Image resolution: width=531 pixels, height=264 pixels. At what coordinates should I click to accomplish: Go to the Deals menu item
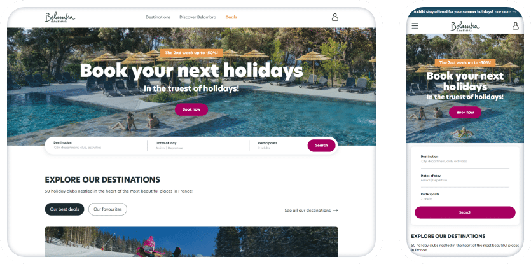[231, 17]
